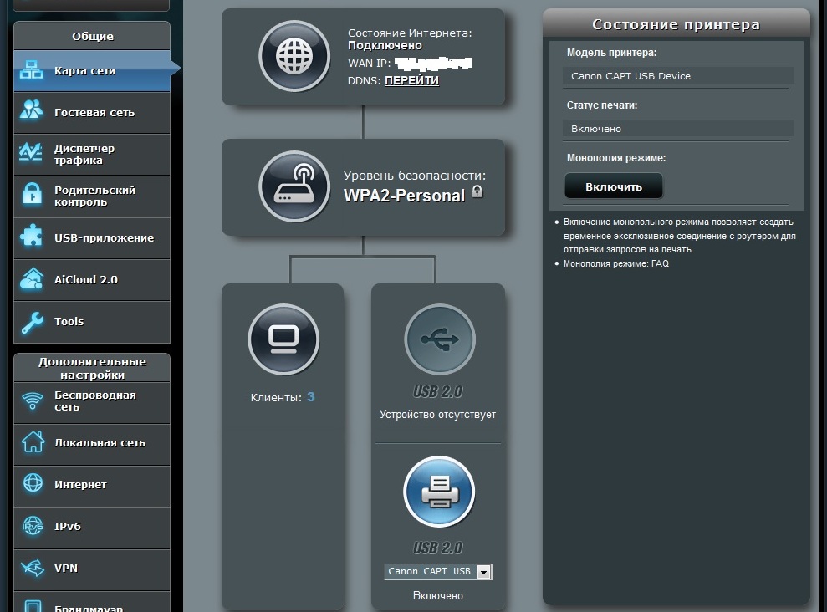Open the Монополия режим: FAQ link
Image resolution: width=827 pixels, height=612 pixels.
[x=615, y=263]
